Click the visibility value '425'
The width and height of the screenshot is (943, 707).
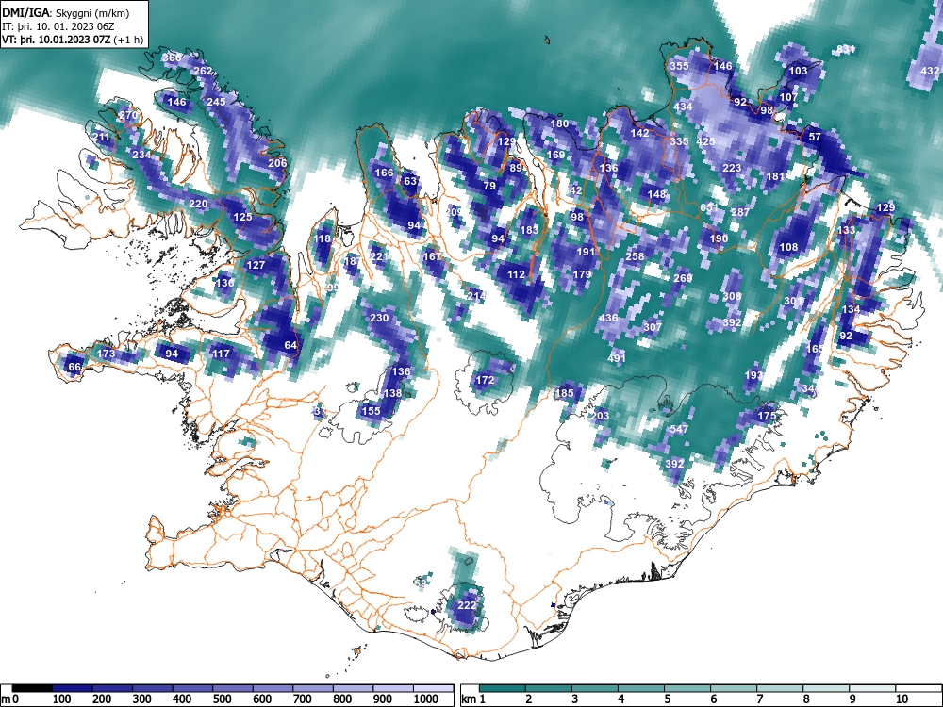pyautogui.click(x=705, y=142)
